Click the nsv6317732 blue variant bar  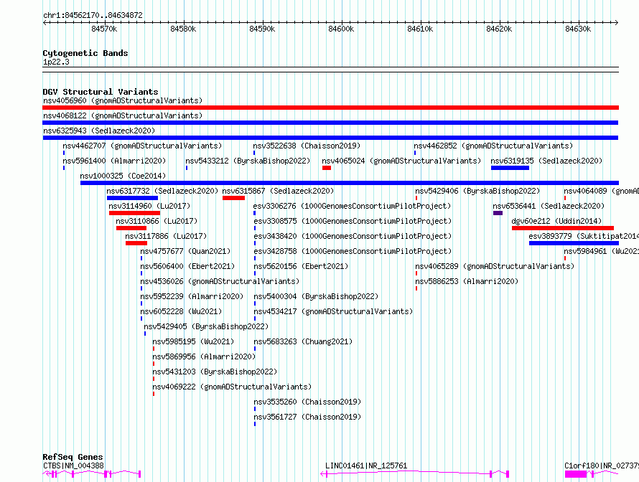132,198
